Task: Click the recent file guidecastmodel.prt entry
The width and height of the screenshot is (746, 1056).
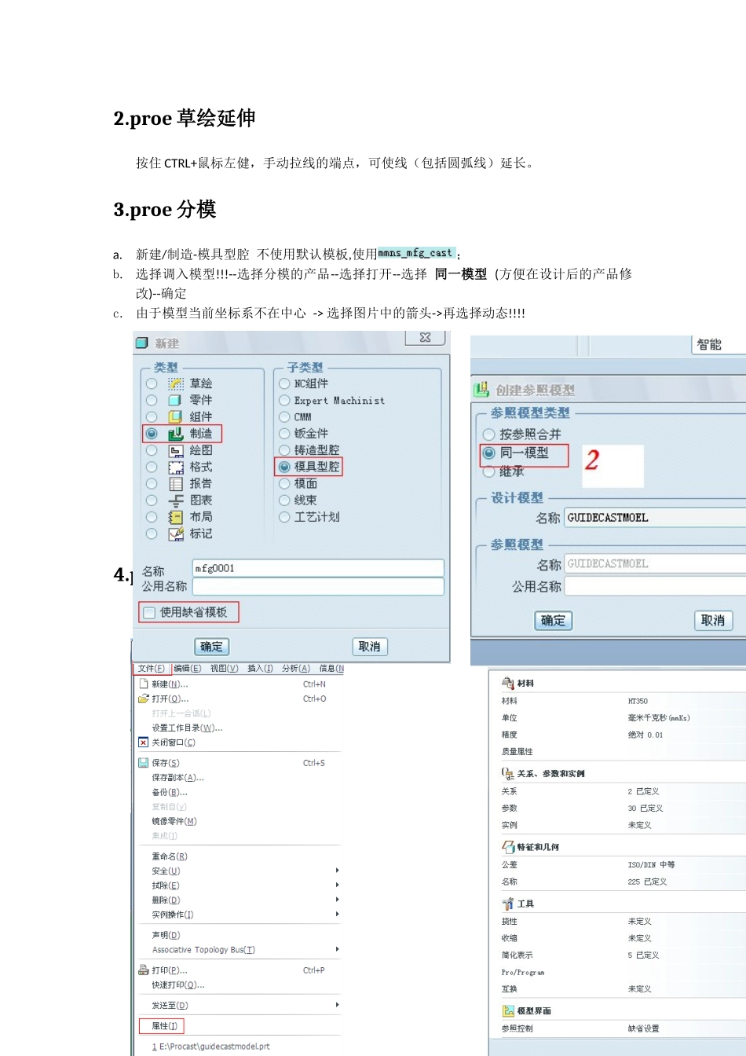Action: 210,1047
